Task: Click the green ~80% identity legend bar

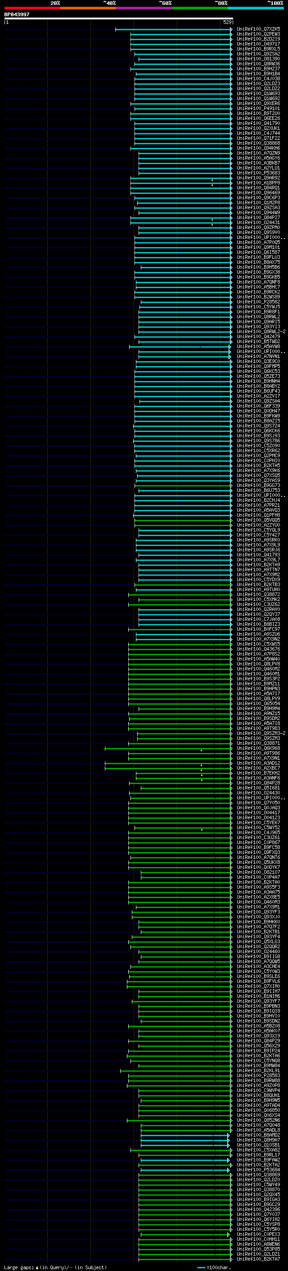Action: click(x=199, y=8)
